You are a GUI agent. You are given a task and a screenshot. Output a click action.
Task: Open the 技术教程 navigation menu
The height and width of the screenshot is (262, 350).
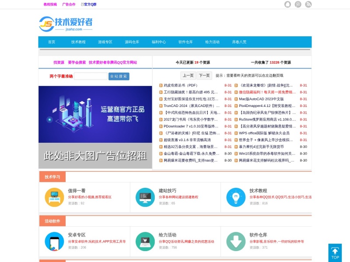click(x=78, y=42)
